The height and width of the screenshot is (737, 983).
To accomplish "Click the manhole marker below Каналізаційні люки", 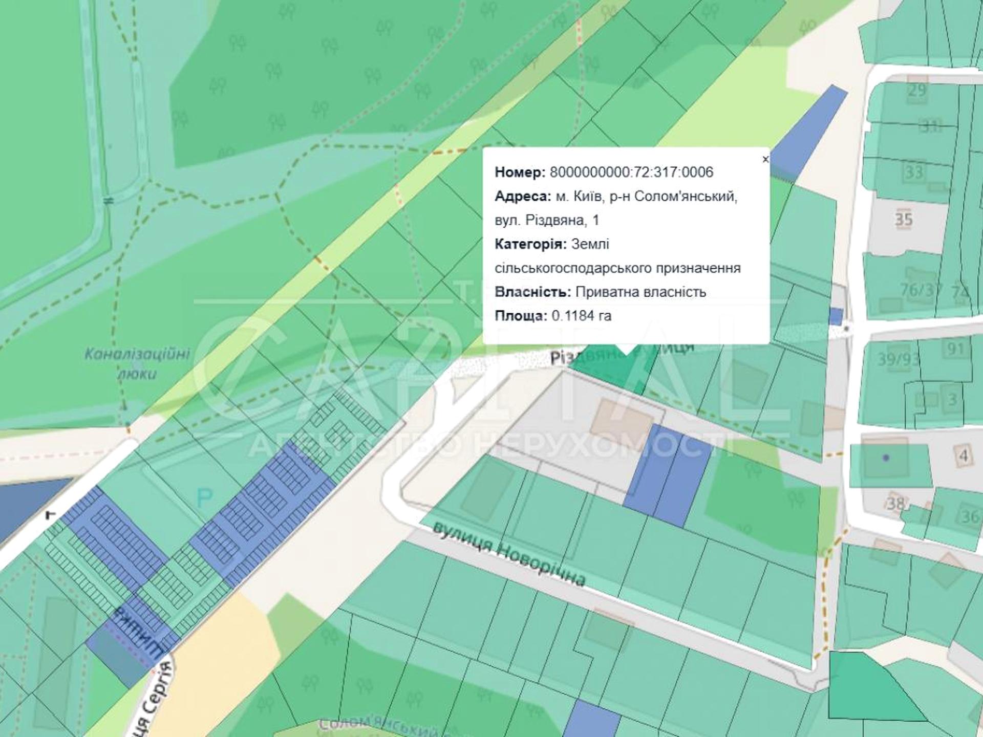I will click(124, 408).
